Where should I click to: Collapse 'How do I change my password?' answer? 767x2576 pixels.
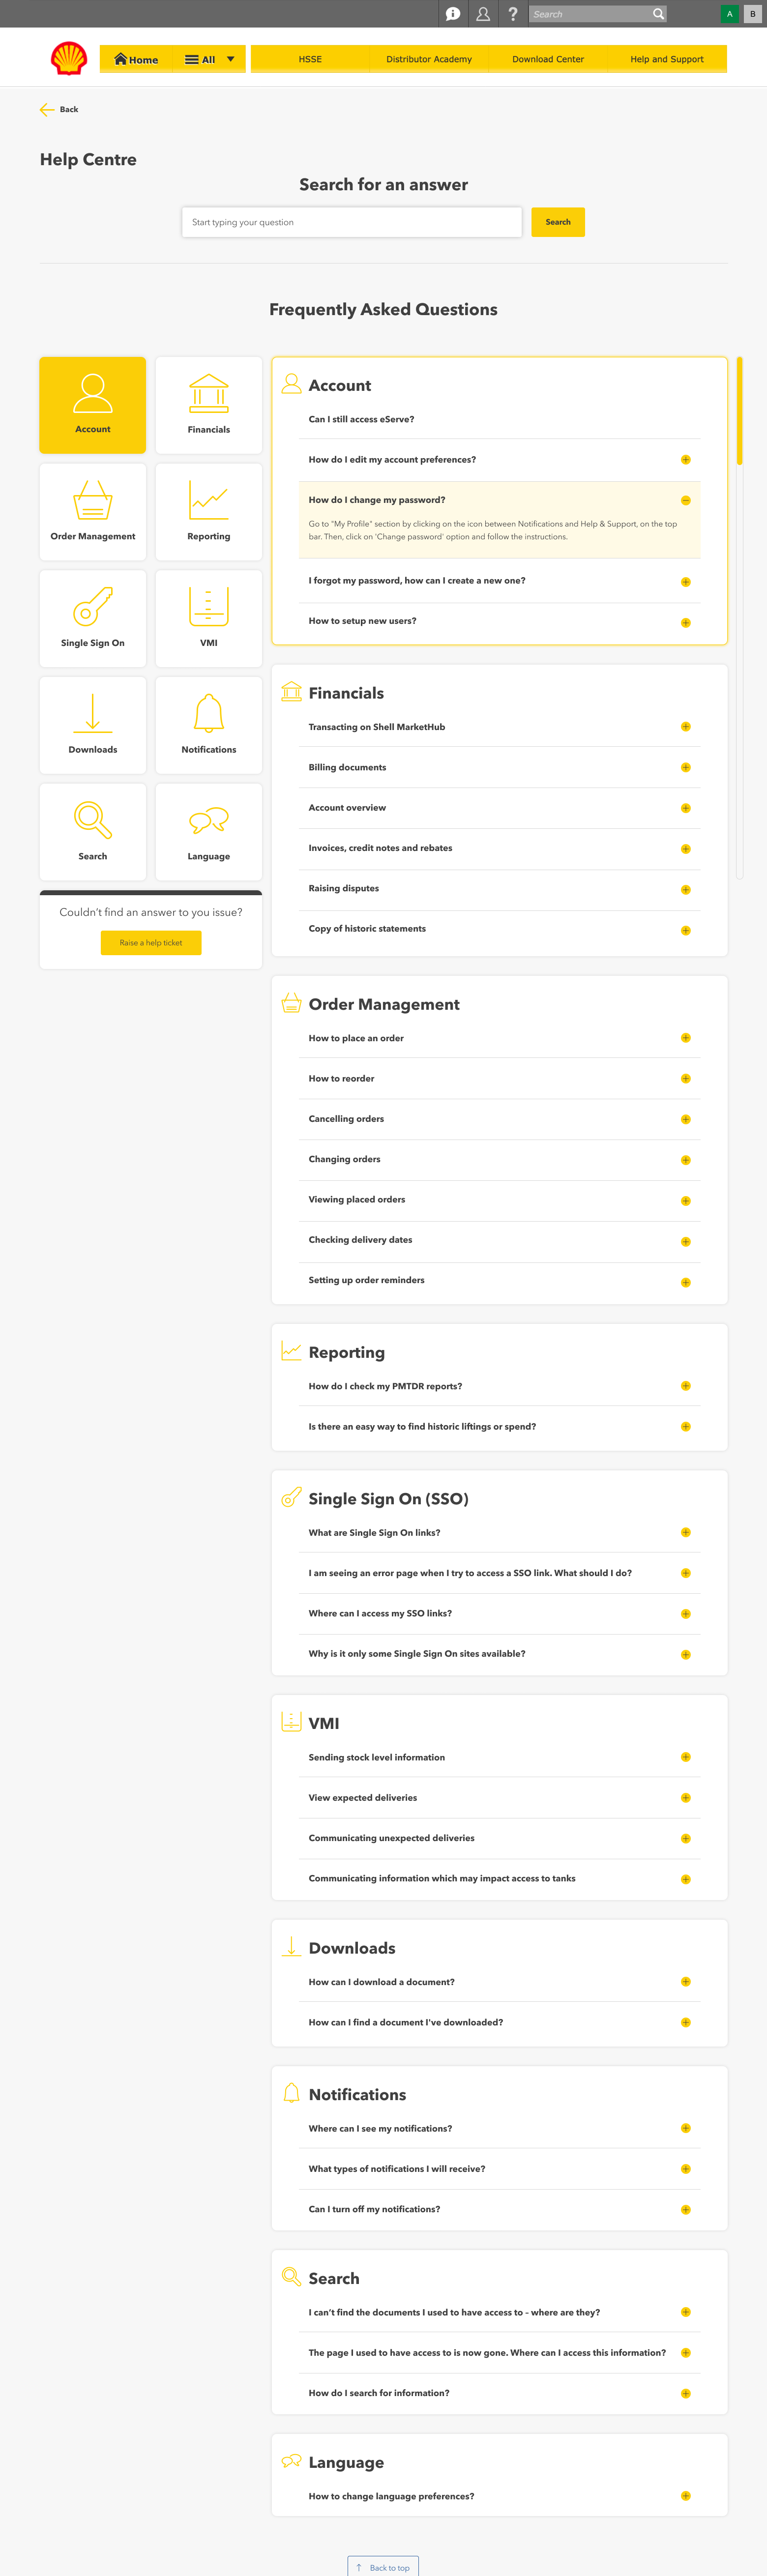coord(685,500)
